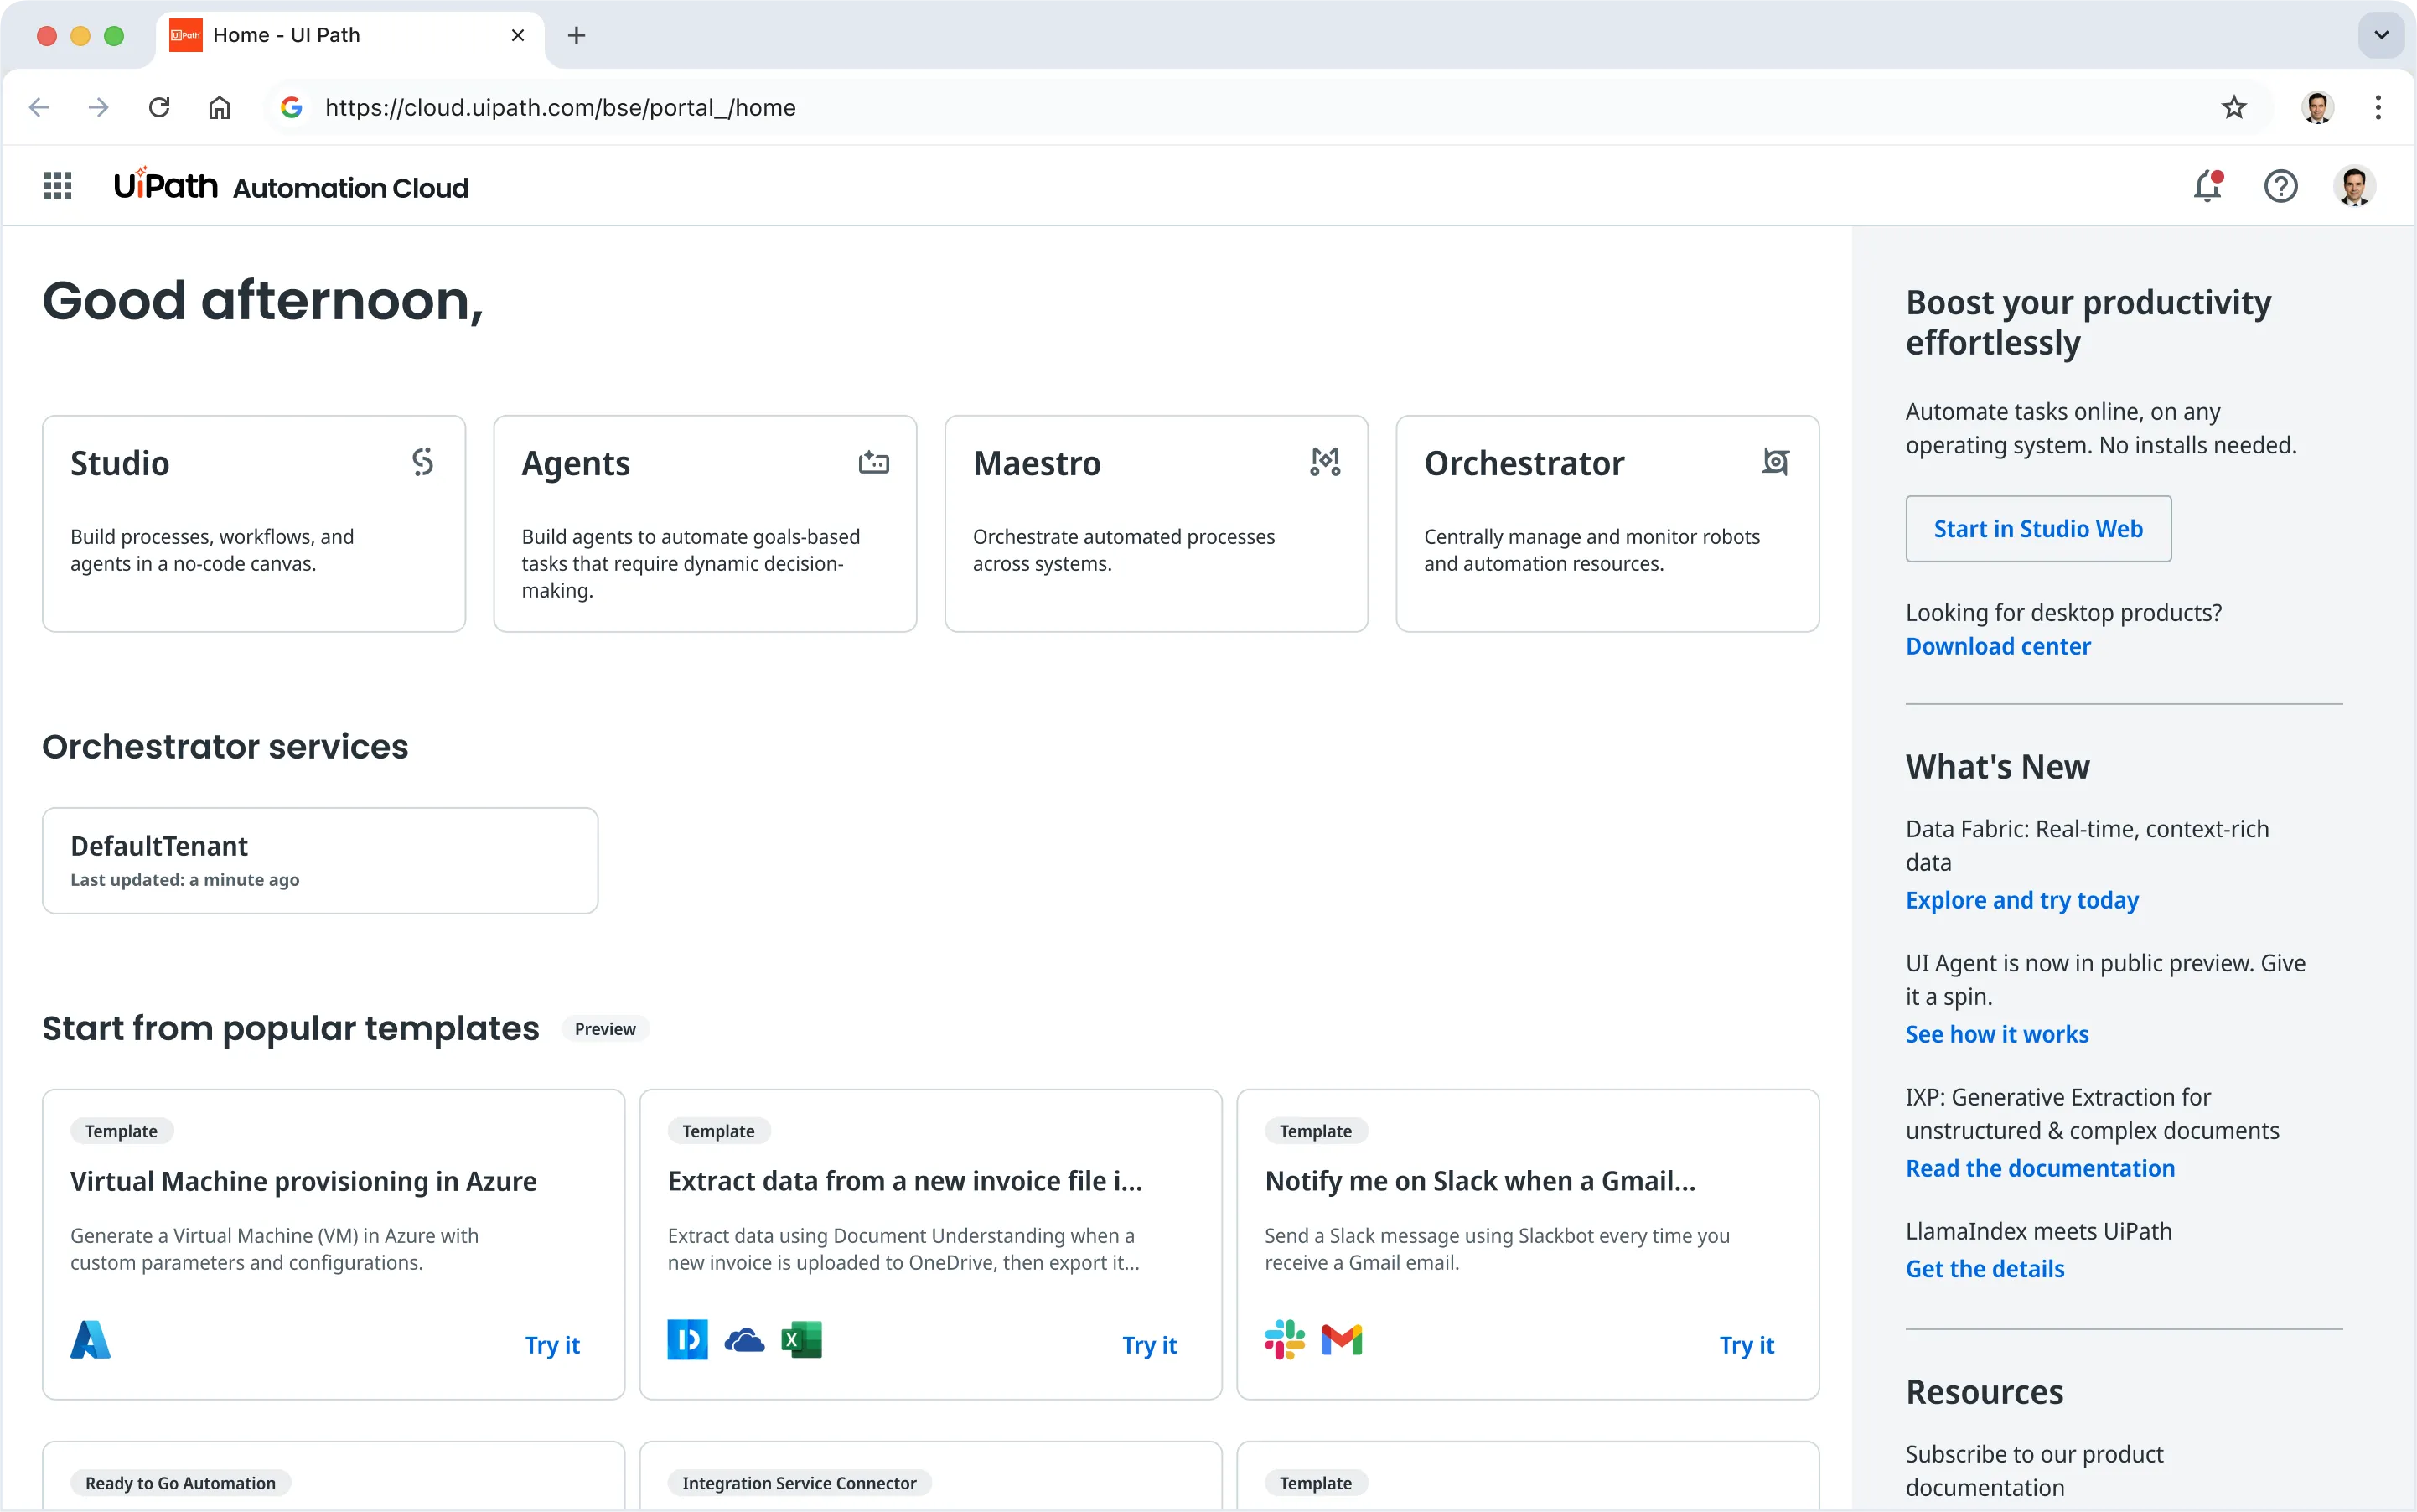Open a new browser tab

click(x=577, y=35)
